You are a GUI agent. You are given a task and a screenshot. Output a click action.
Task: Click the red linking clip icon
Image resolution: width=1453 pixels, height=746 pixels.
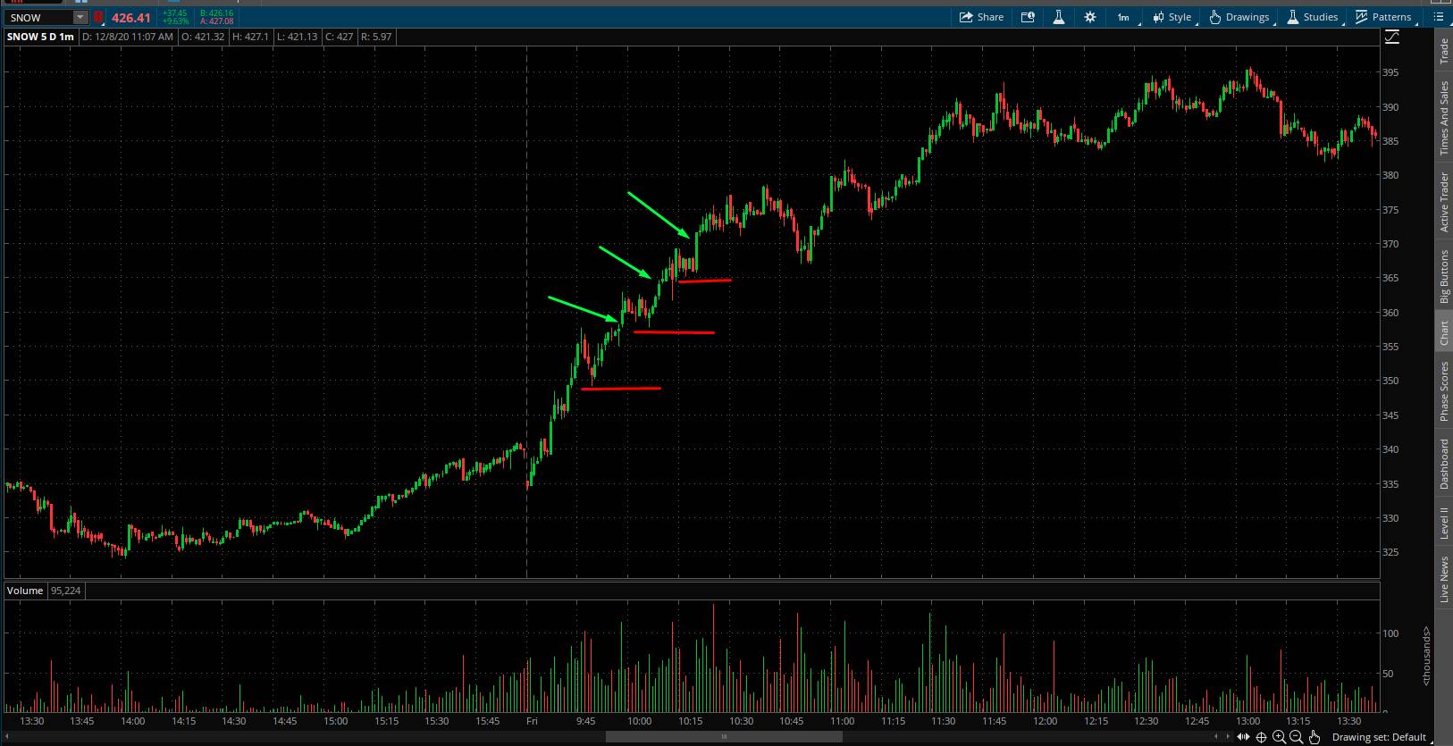pos(98,18)
